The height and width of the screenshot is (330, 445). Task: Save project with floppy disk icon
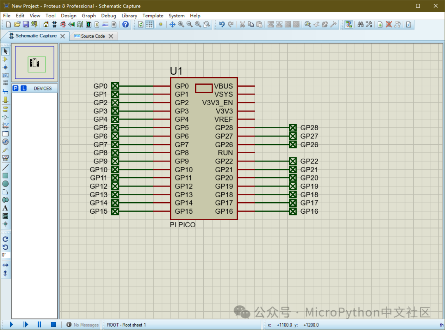point(26,25)
